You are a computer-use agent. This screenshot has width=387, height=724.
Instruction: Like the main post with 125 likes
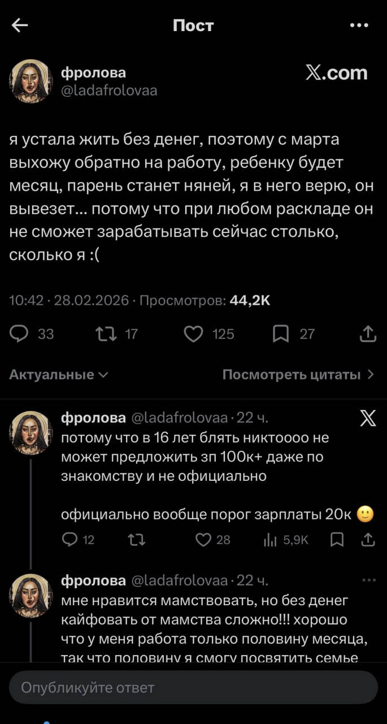pos(194,334)
